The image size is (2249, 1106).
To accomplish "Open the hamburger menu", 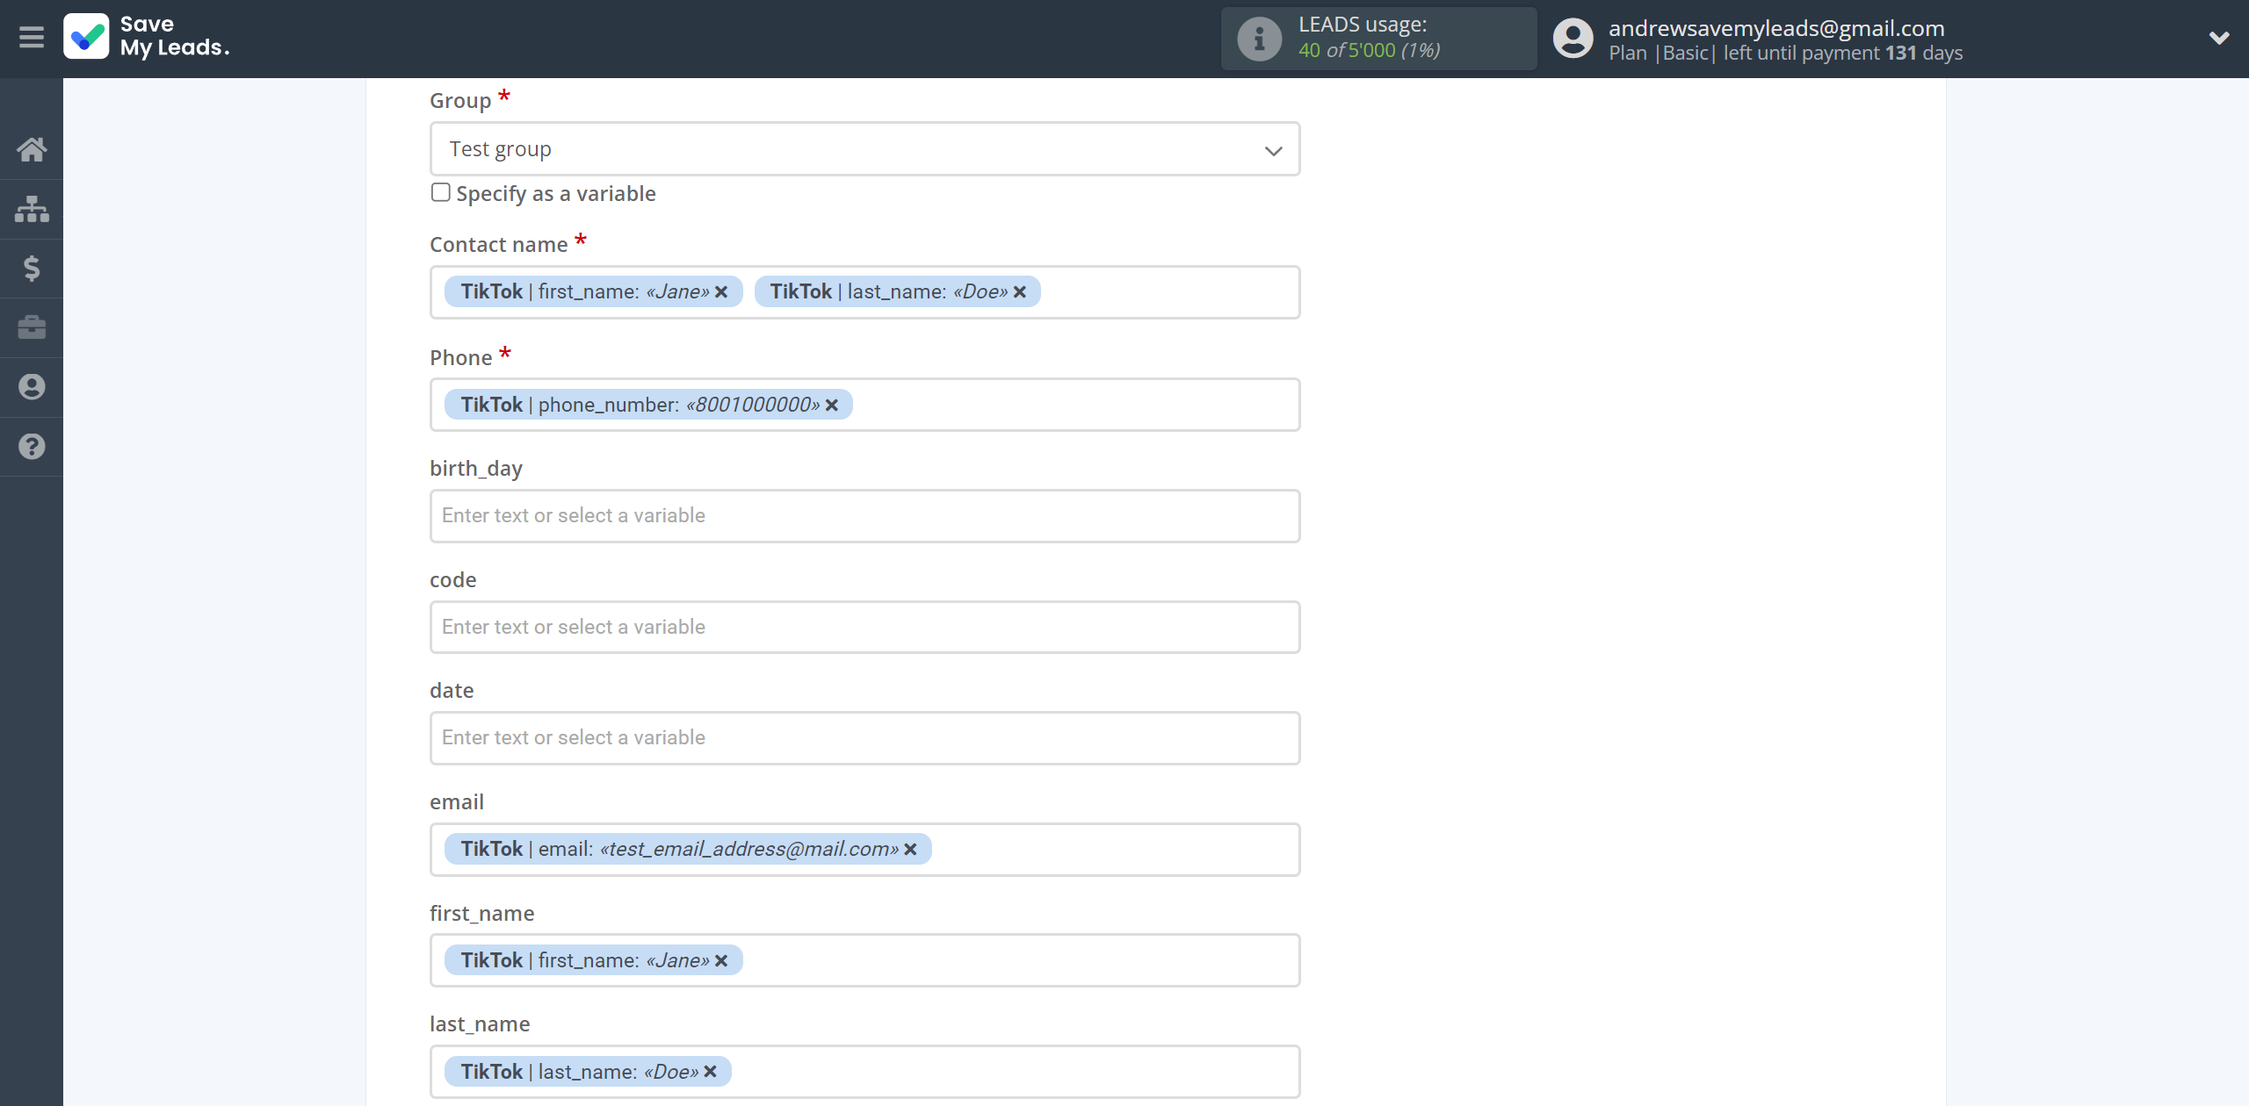I will 32,38.
